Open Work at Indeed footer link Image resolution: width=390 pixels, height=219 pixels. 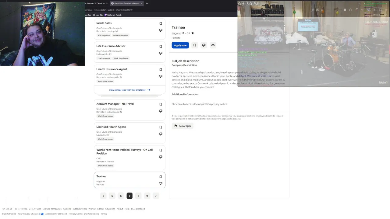(x=96, y=209)
